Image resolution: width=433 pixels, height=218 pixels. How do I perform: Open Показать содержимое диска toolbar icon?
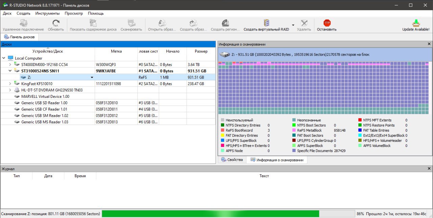pos(93,23)
